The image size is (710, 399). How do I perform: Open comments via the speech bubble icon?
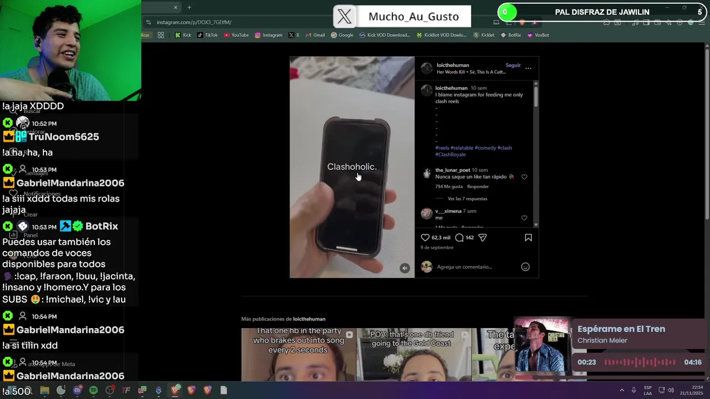459,238
